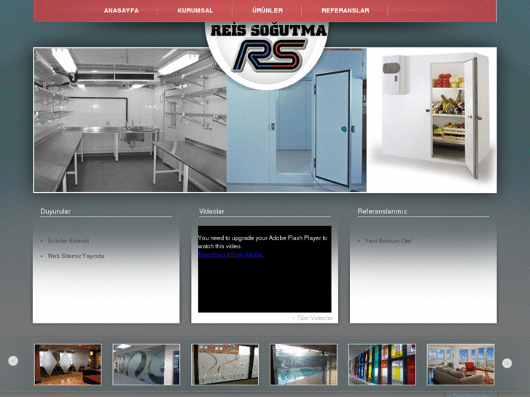530x397 pixels.
Task: Go to the KURUMSAL page
Action: coord(195,11)
